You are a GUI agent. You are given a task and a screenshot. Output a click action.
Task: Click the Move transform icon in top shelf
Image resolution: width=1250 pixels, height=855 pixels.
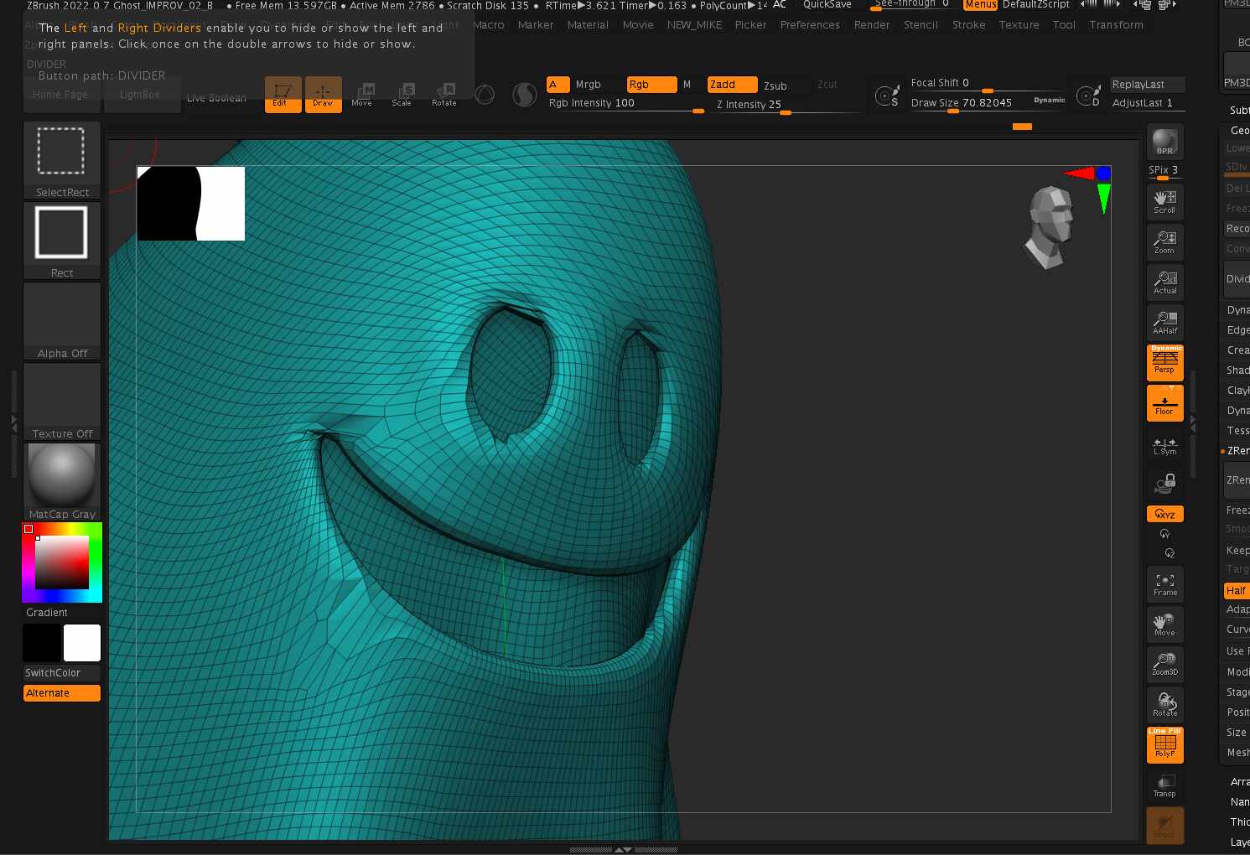[x=362, y=95]
